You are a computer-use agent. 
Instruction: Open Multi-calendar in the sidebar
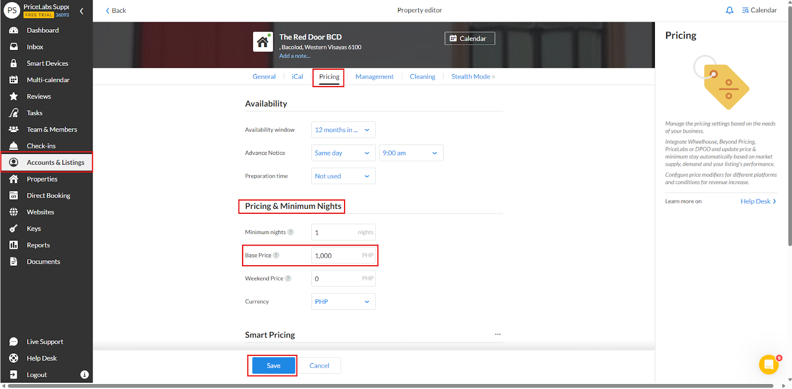coord(48,80)
